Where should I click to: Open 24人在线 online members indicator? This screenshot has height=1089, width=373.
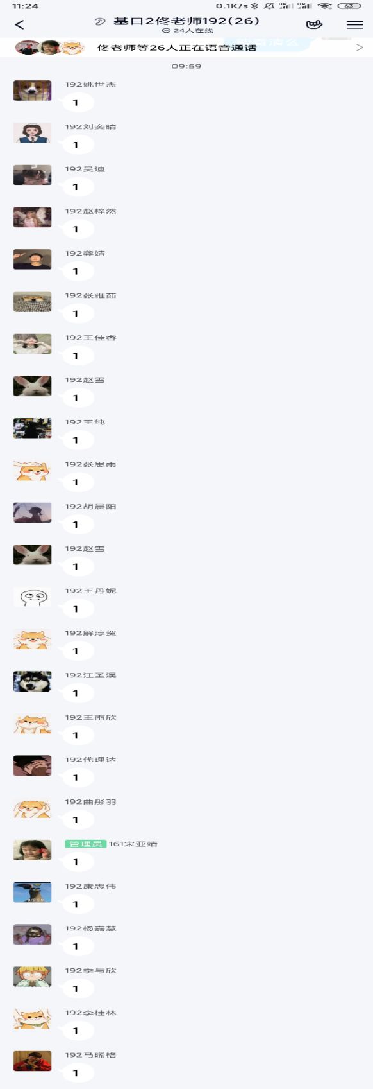(x=188, y=30)
